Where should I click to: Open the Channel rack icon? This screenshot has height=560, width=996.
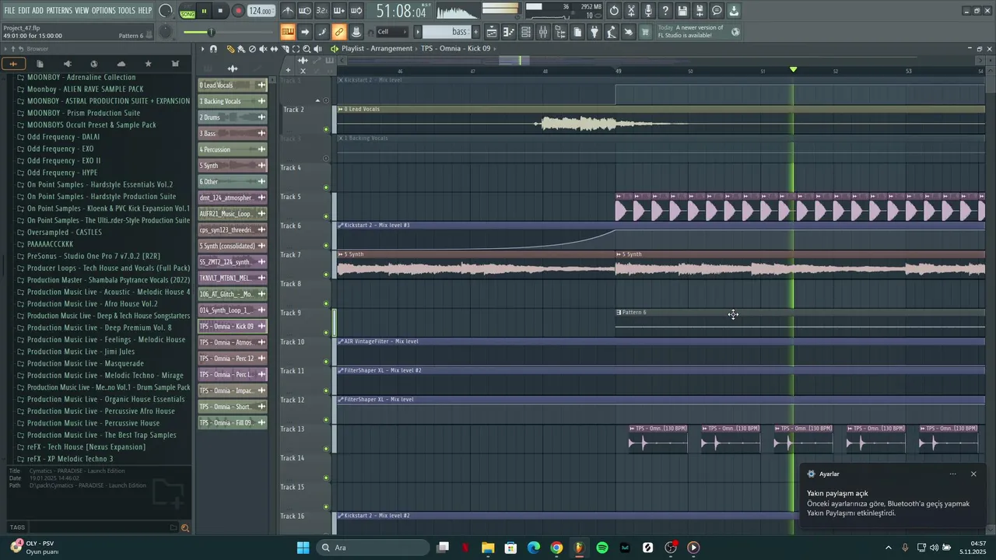click(526, 32)
